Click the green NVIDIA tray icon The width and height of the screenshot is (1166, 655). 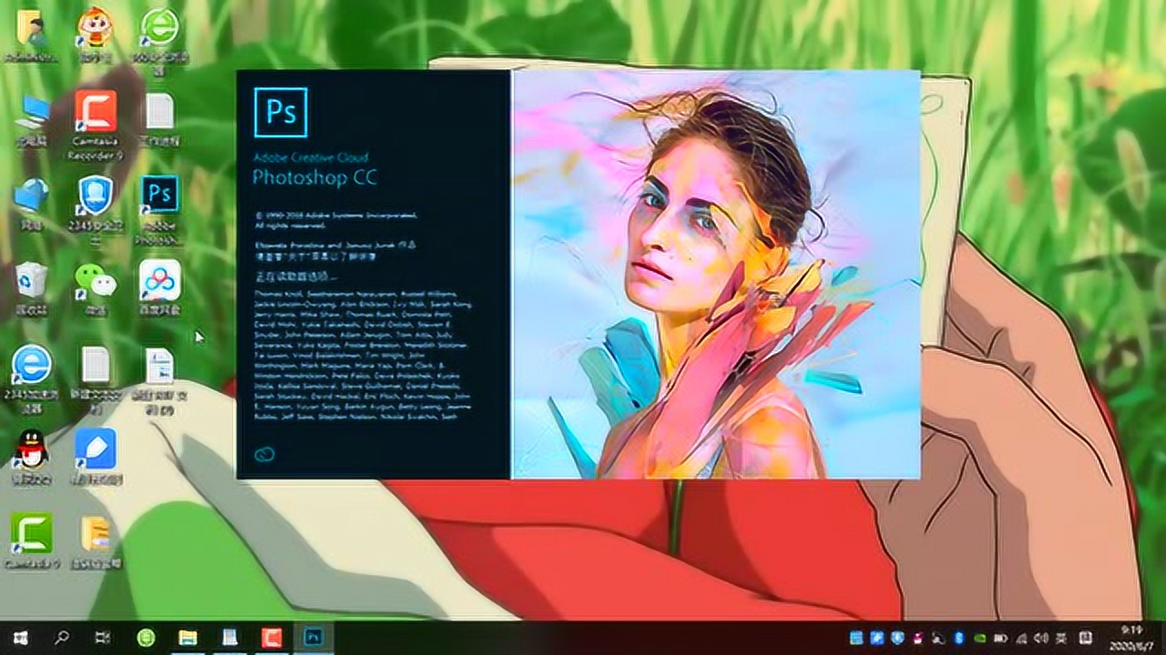(x=980, y=638)
